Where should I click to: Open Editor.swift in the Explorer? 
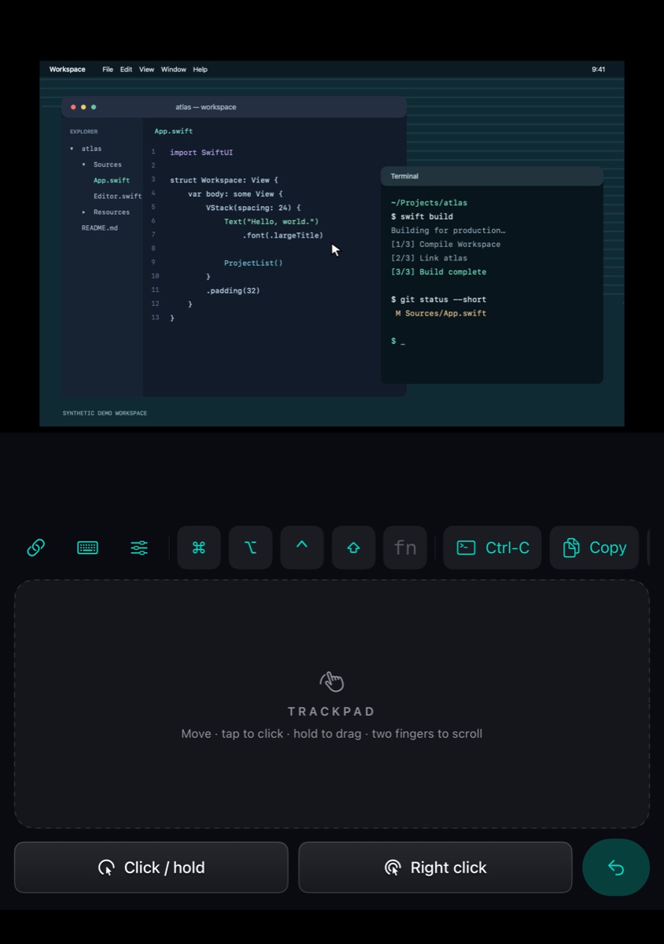point(117,196)
